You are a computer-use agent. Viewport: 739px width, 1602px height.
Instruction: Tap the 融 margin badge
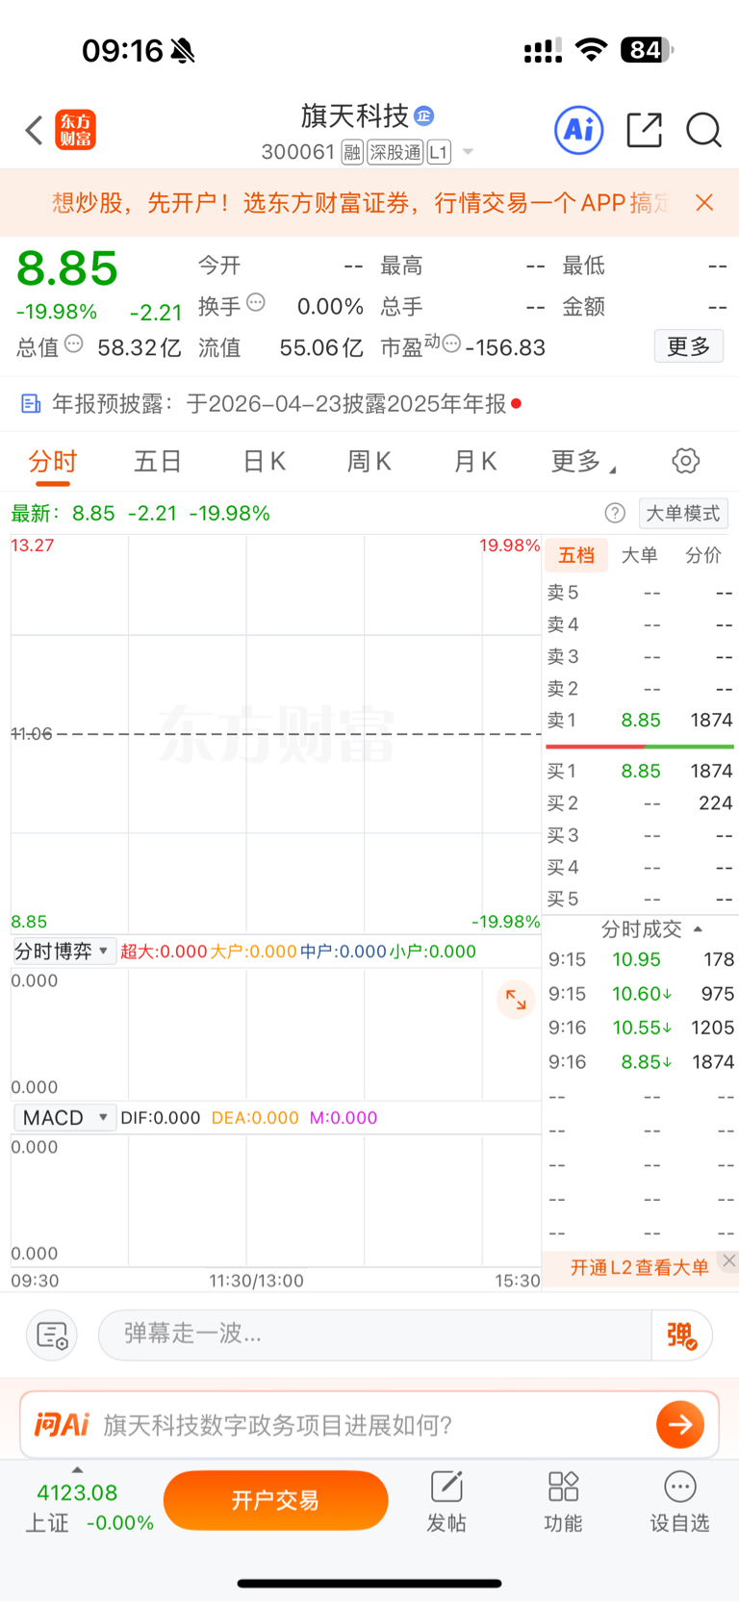[352, 152]
